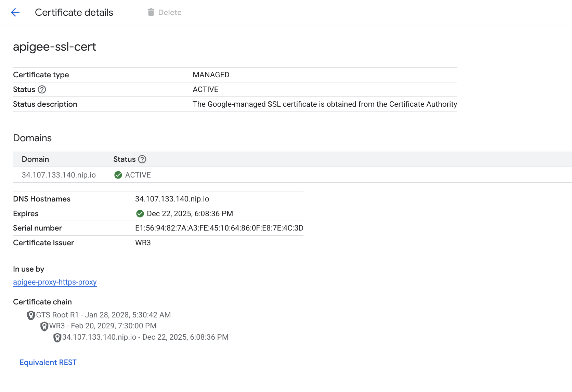The height and width of the screenshot is (392, 572).
Task: Click the Certificate Issuer value WR3
Action: [143, 243]
